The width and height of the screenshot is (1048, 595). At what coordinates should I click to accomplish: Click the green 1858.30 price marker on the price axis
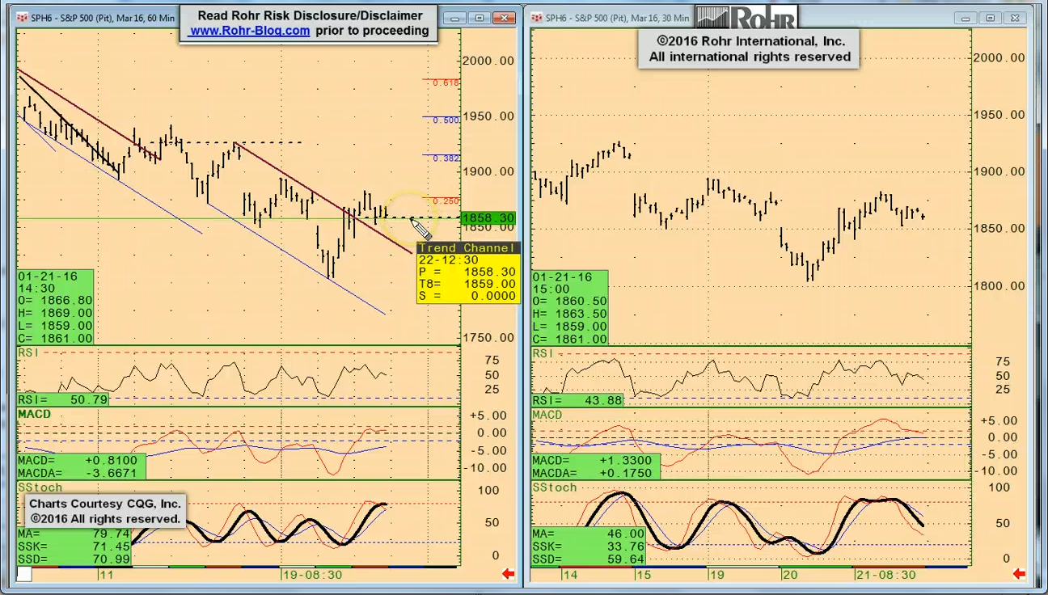click(488, 218)
